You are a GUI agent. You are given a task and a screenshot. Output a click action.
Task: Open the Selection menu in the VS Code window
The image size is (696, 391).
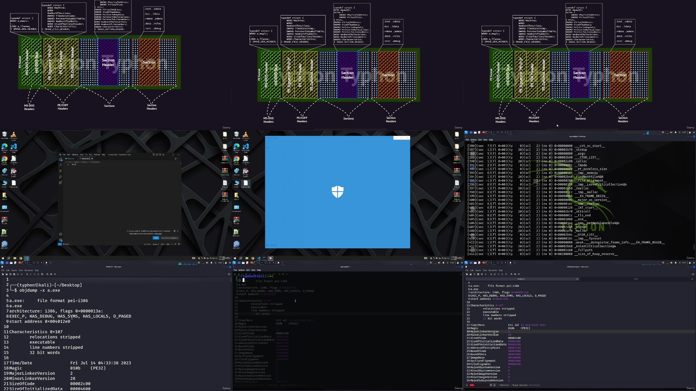(75, 155)
